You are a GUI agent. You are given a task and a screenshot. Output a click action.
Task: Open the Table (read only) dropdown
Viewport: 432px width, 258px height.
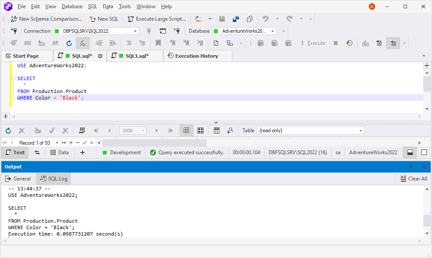pyautogui.click(x=311, y=131)
